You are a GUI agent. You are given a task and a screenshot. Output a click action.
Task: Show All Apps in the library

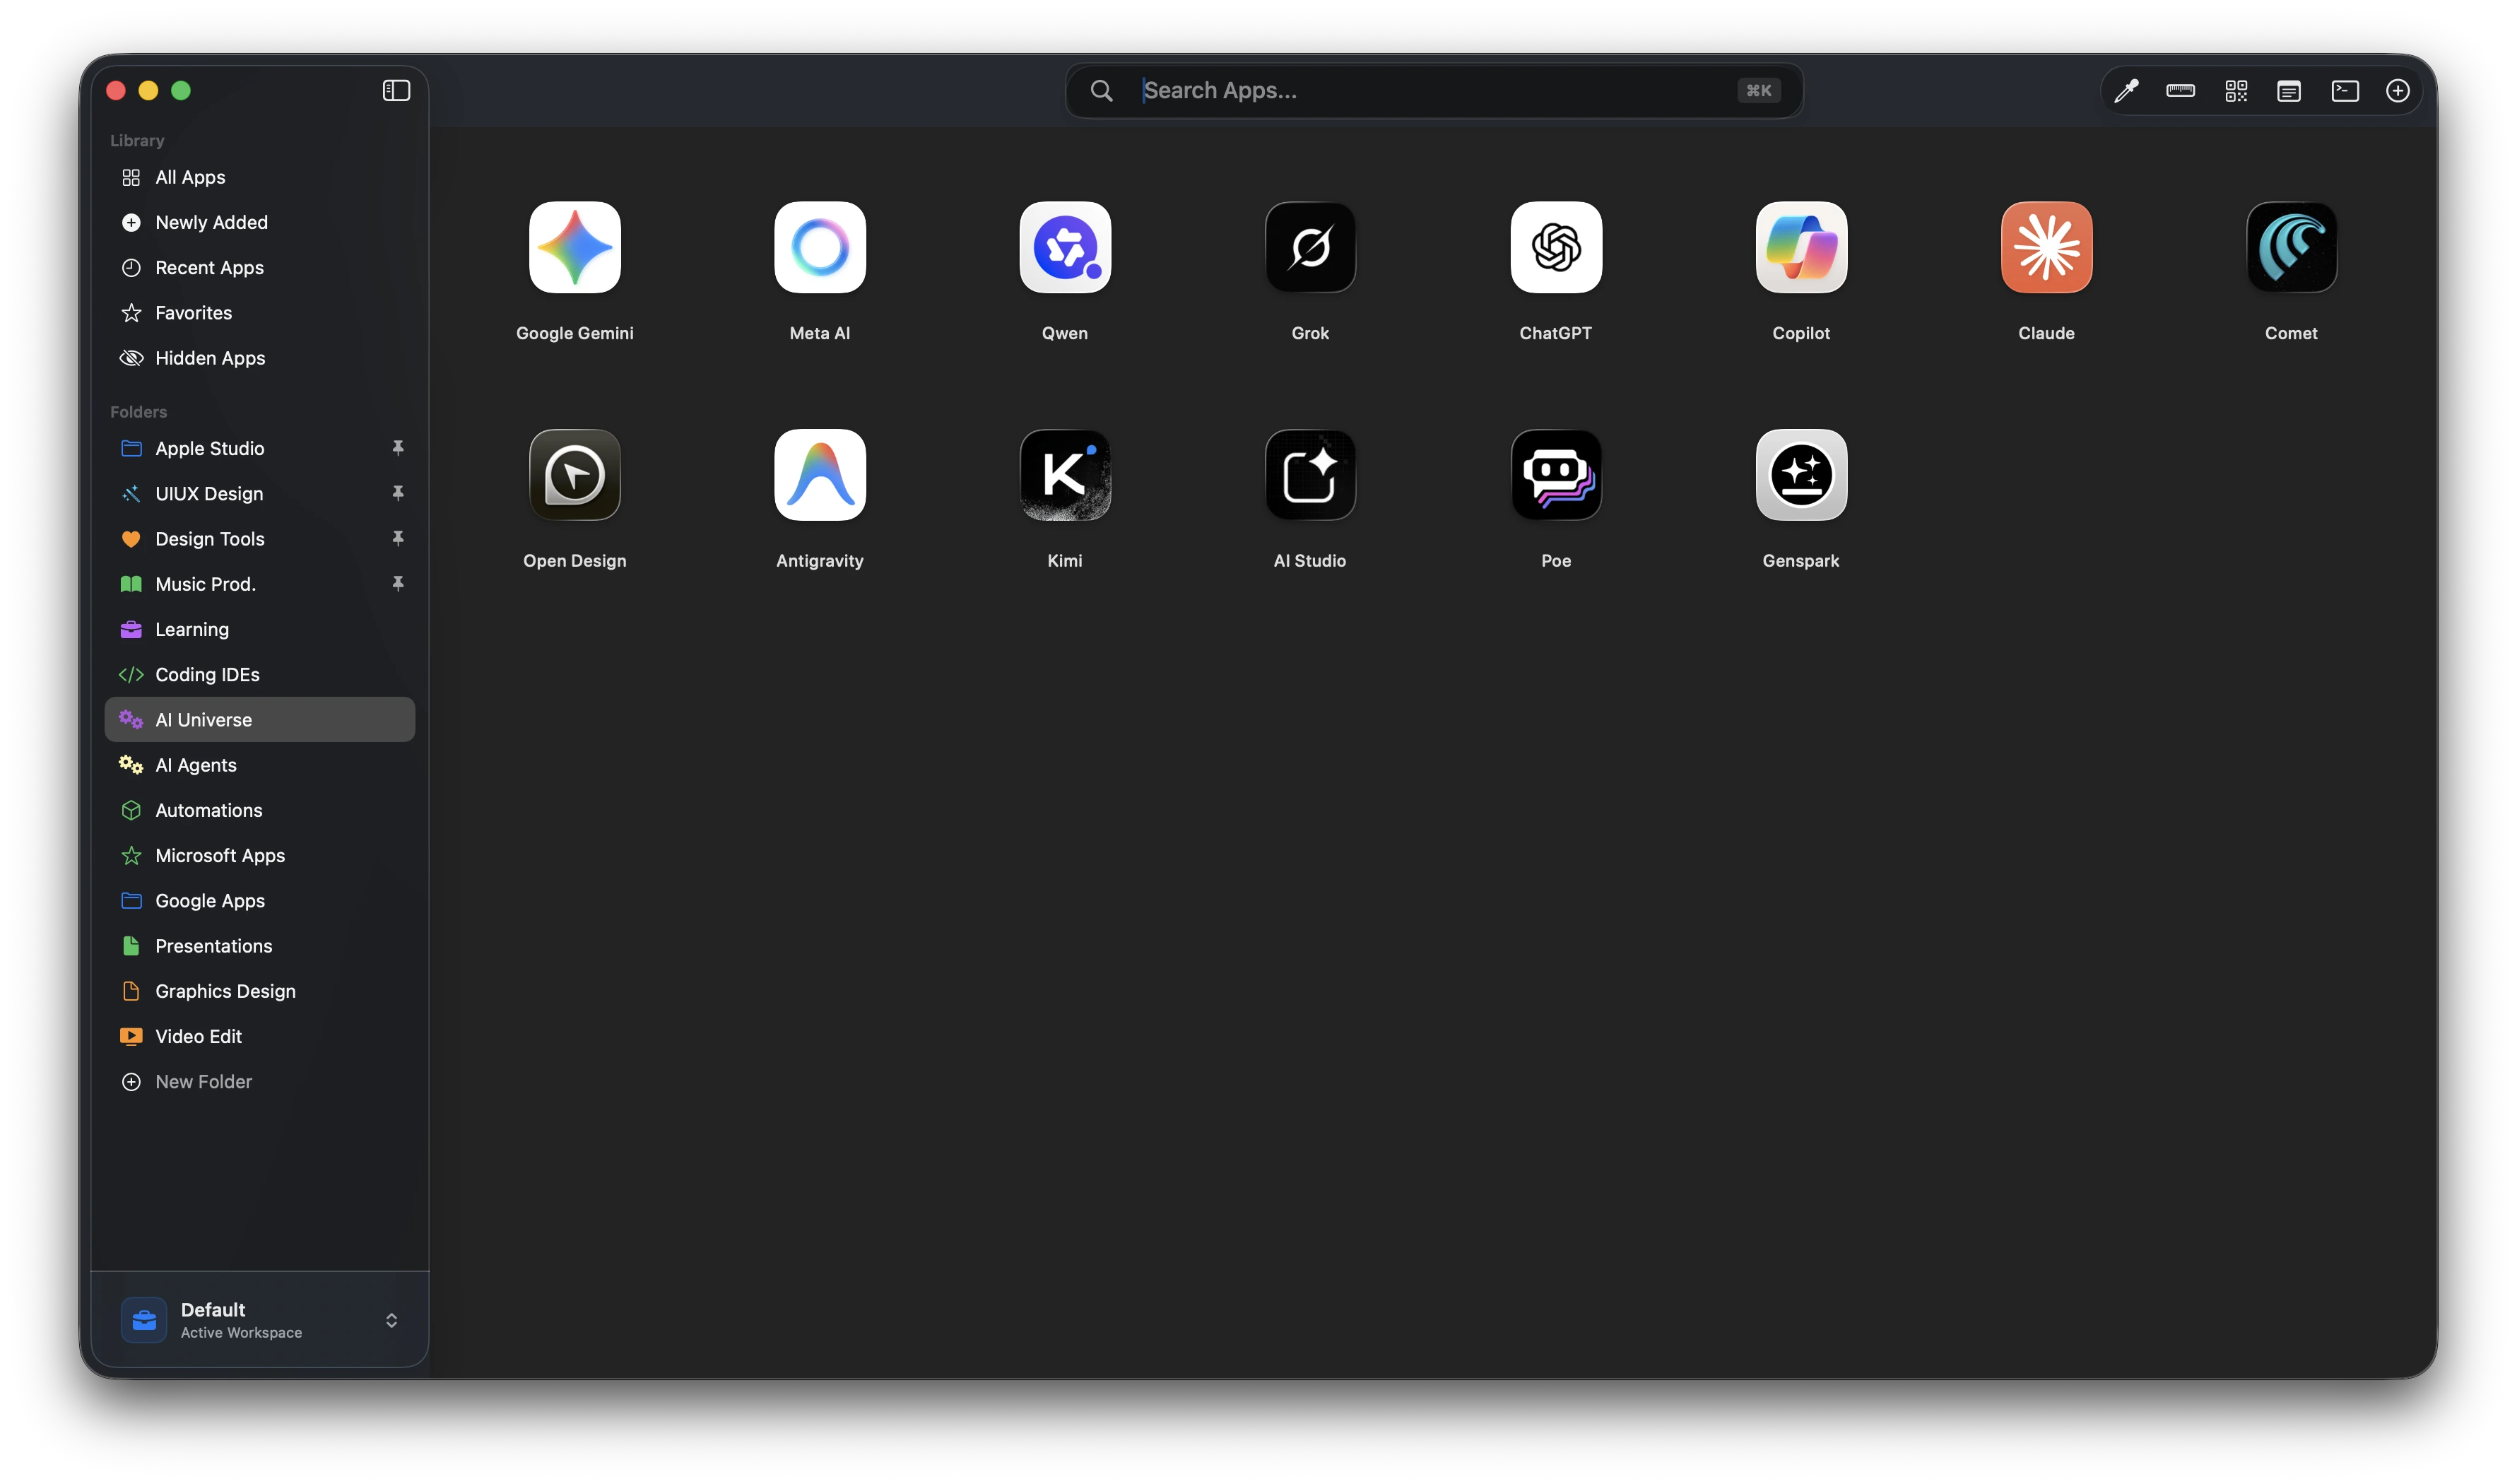coord(260,177)
